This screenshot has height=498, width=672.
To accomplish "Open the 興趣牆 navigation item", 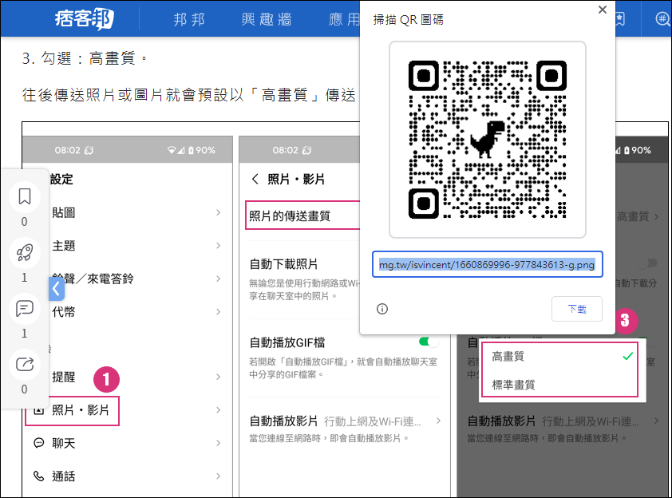I will tap(266, 19).
